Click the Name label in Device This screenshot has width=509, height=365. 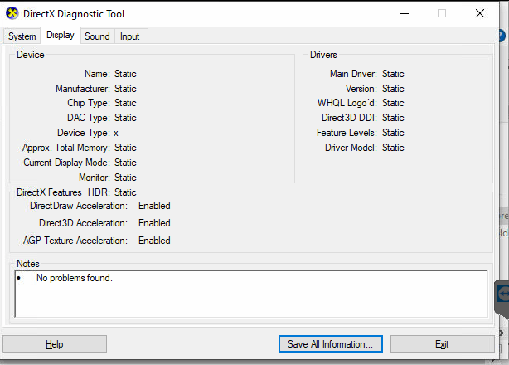tap(97, 74)
